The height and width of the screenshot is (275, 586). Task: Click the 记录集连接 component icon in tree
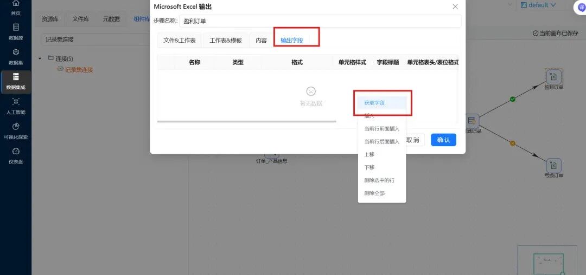[60, 69]
